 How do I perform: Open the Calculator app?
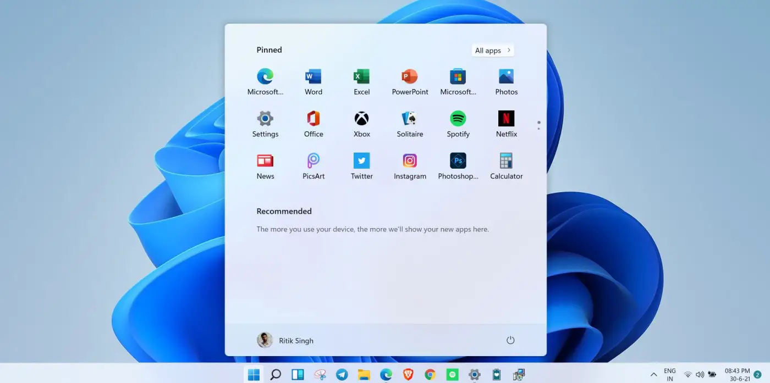[x=507, y=166]
